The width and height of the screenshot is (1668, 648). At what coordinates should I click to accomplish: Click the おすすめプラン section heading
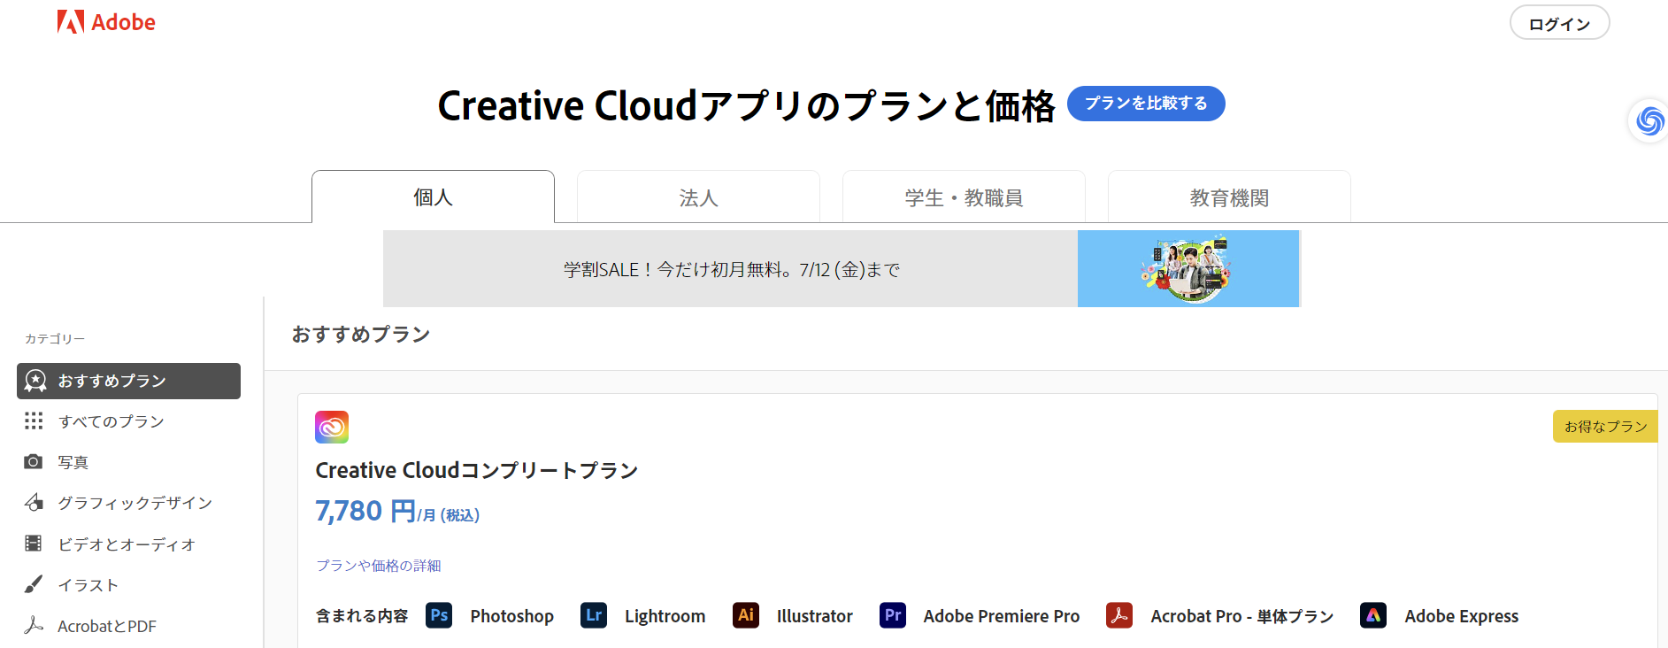(361, 335)
